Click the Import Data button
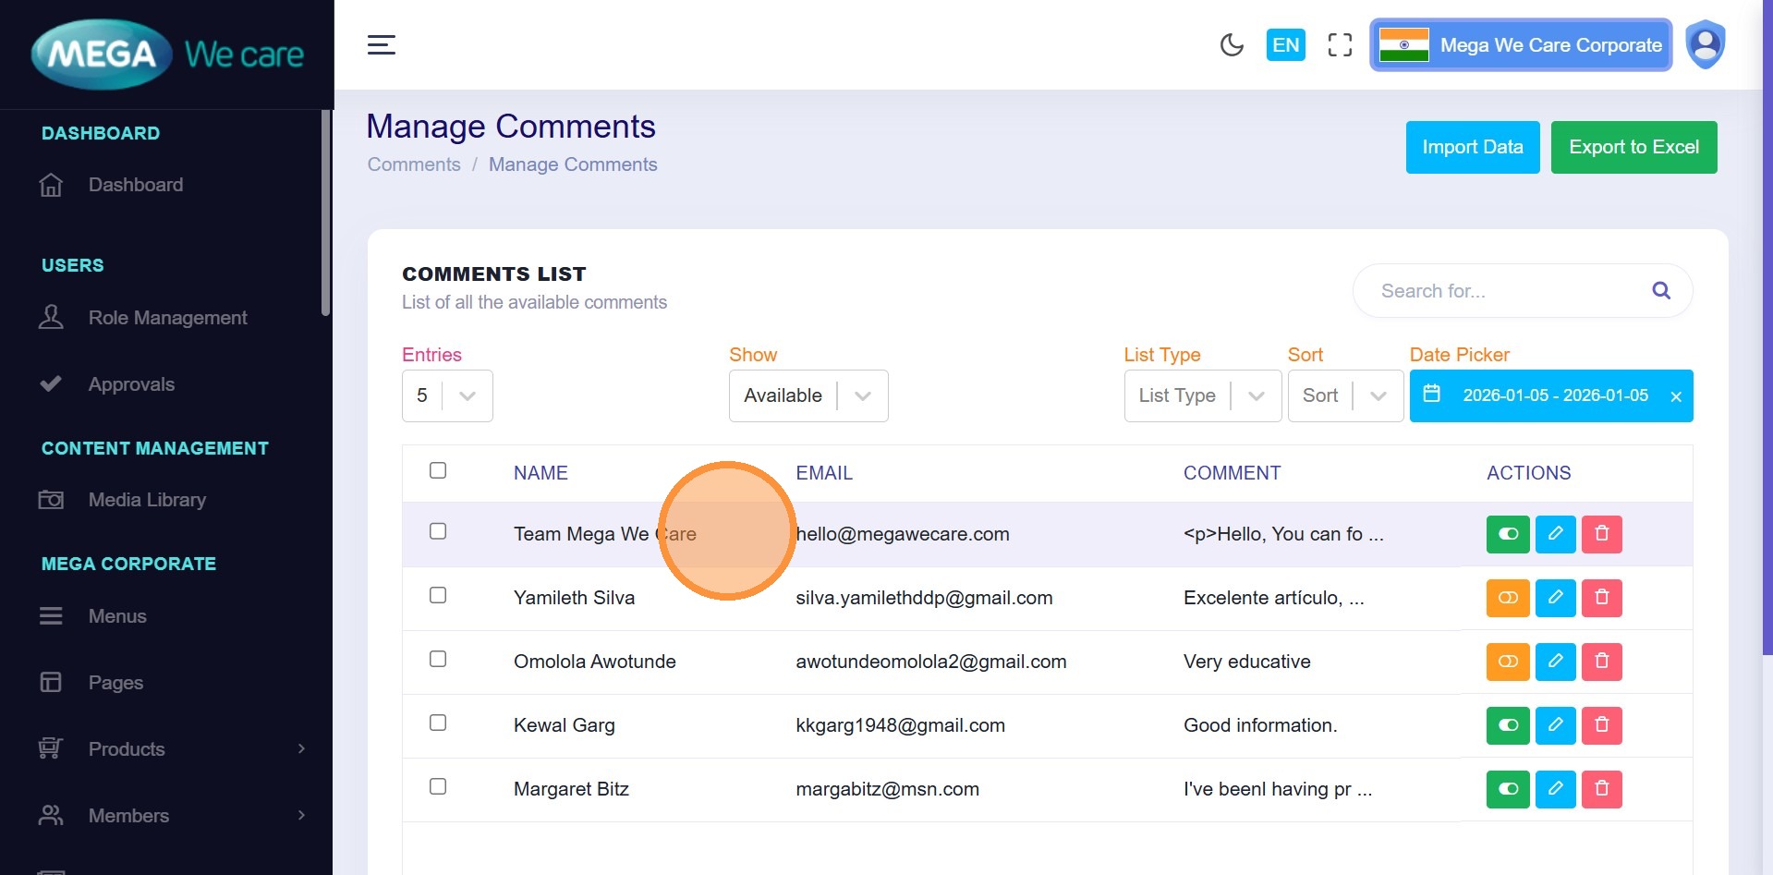Screen dimensions: 1773x875 pos(1472,147)
